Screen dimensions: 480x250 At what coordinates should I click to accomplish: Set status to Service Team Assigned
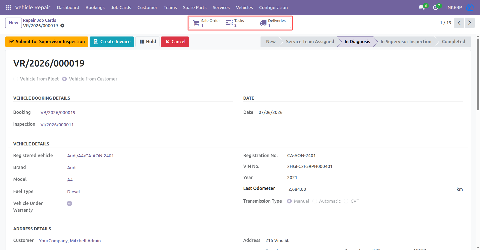coord(310,42)
